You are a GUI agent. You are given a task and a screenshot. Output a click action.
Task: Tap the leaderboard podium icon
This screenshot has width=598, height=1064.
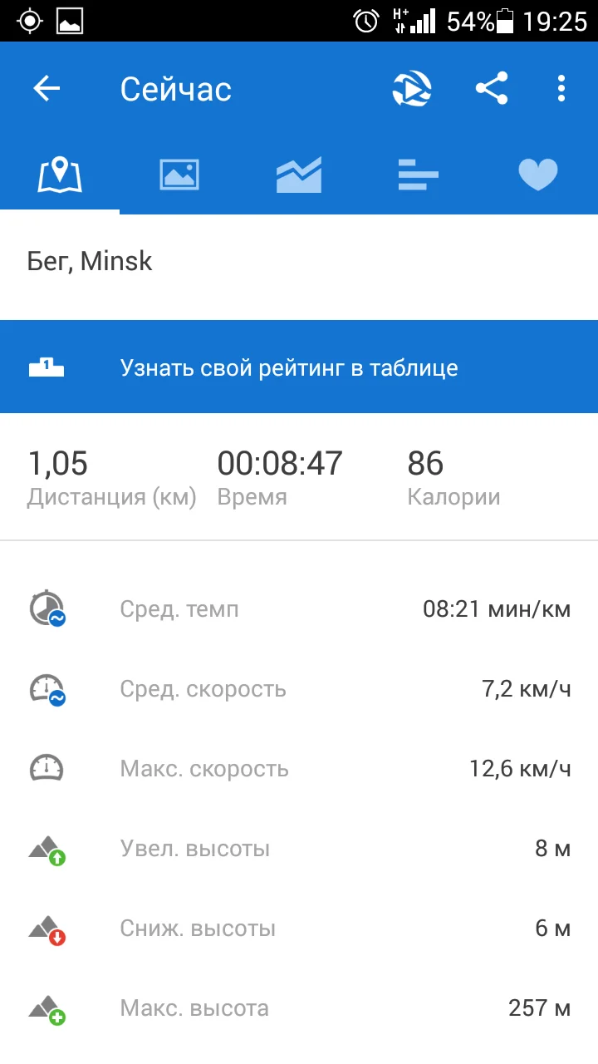[x=47, y=367]
